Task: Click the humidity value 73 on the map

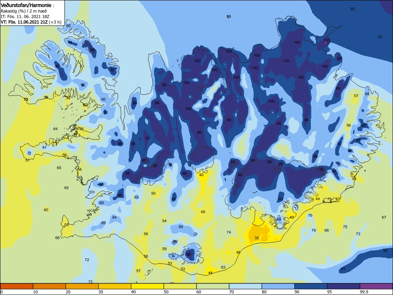Action: point(358,234)
